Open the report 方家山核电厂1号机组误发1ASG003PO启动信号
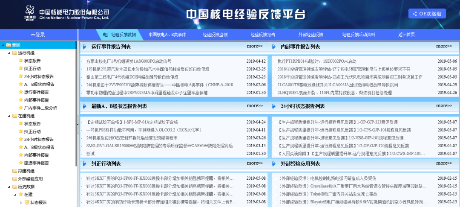Viewport: 460px width, 207px height. click(x=129, y=61)
